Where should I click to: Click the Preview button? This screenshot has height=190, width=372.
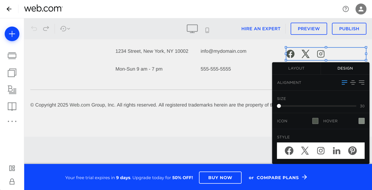click(x=309, y=29)
